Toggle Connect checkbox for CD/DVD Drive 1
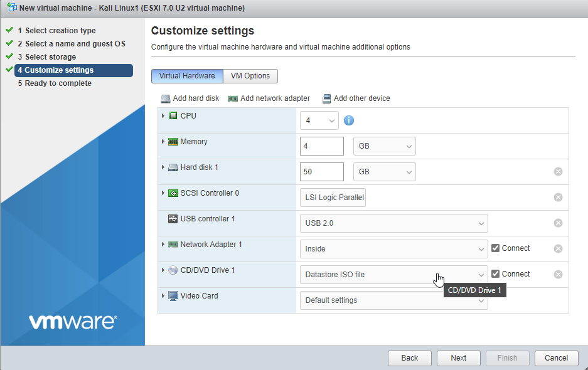588x370 pixels. tap(496, 274)
